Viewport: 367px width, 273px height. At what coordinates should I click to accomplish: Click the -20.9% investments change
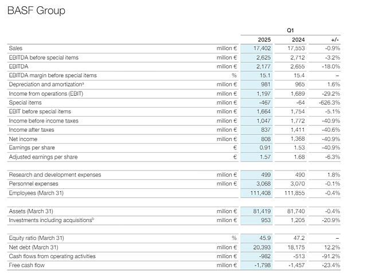331,220
